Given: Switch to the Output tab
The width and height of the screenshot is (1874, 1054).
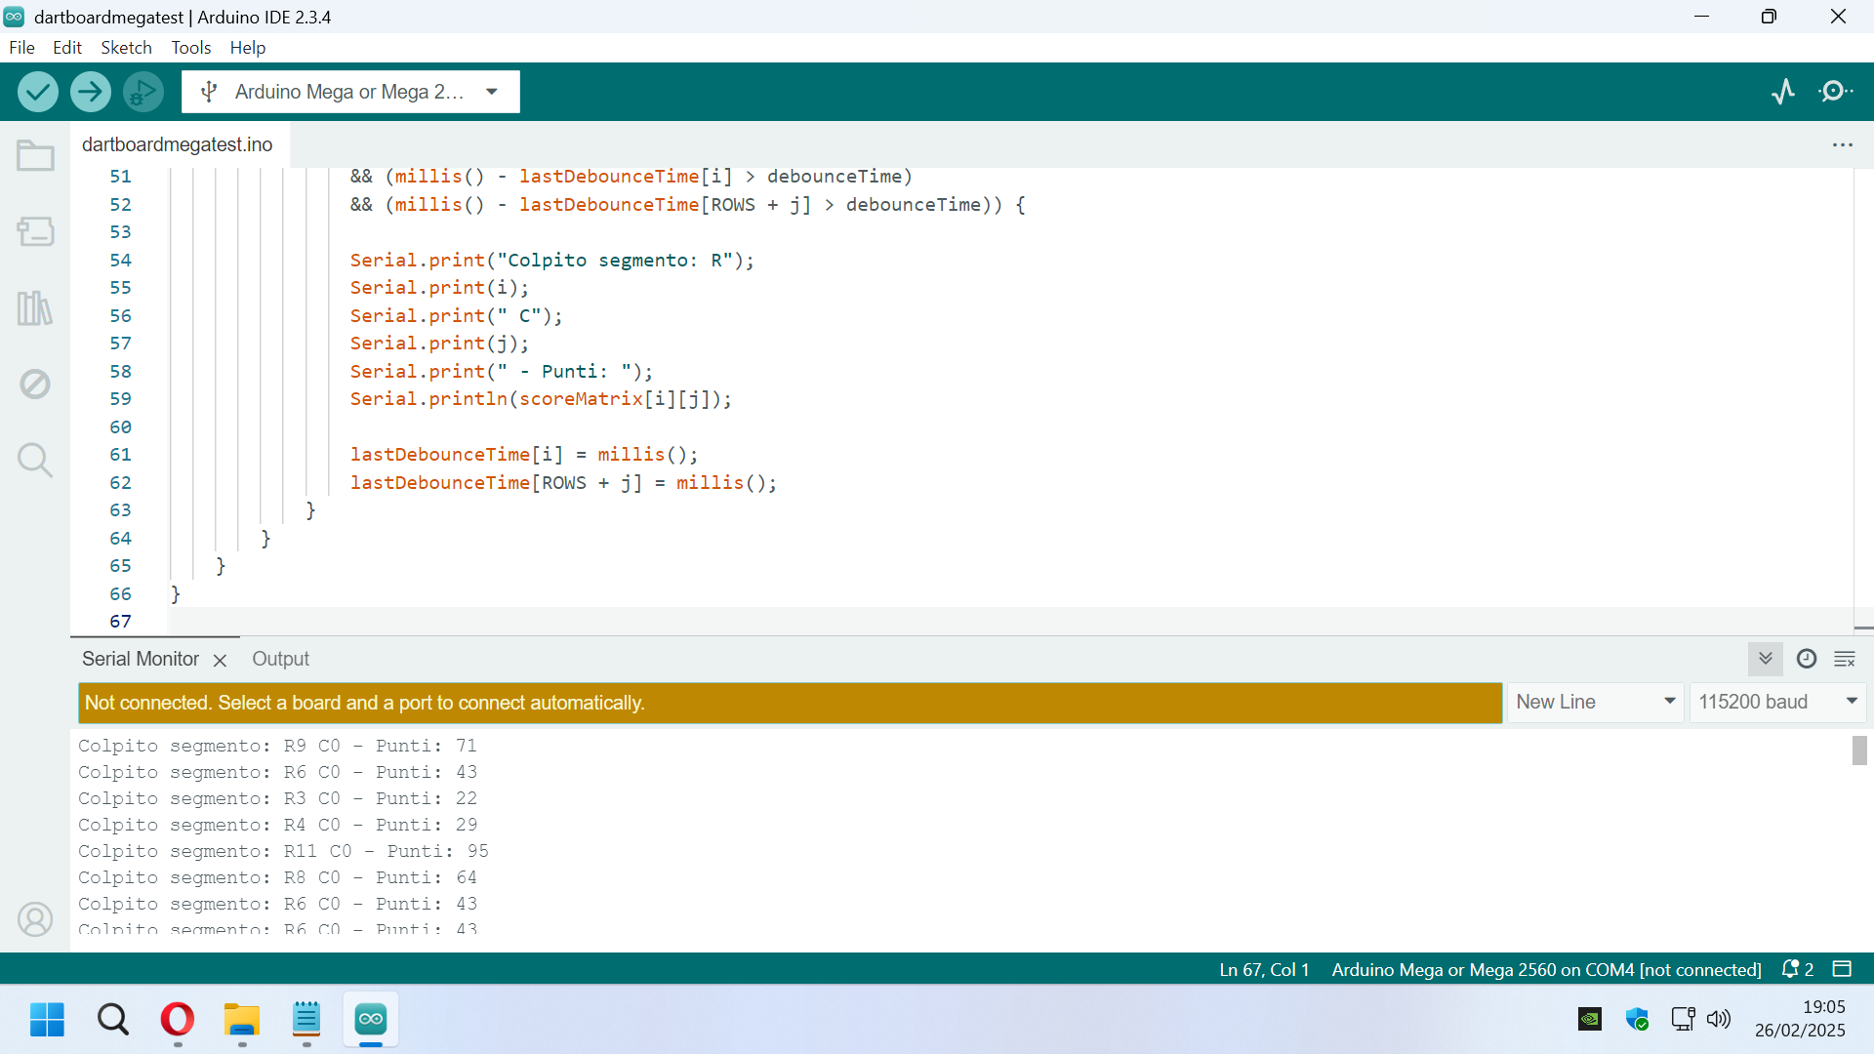Looking at the screenshot, I should pyautogui.click(x=280, y=659).
